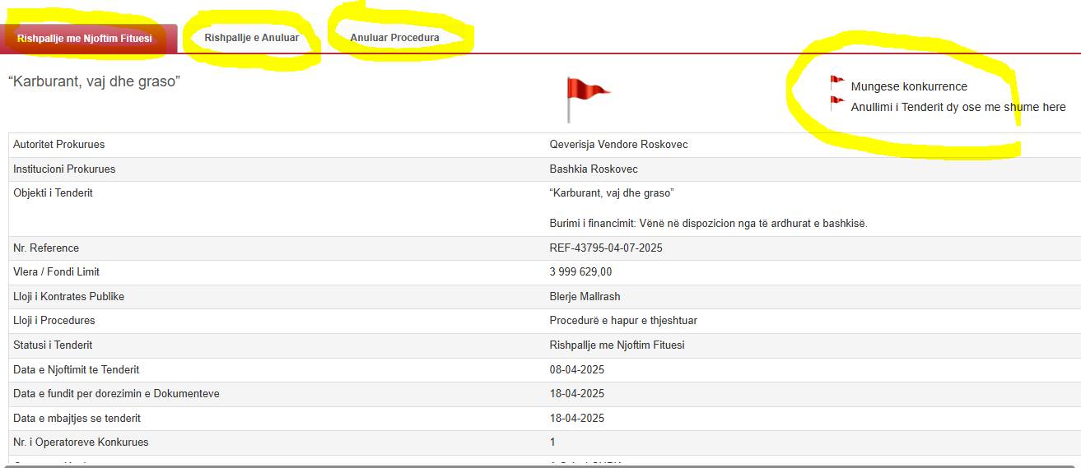Click the Mungese konkurrence red-flag label
The image size is (1081, 468).
pyautogui.click(x=909, y=86)
